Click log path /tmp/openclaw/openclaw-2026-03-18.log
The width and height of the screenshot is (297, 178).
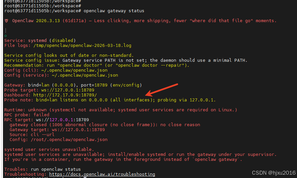tap(82, 46)
